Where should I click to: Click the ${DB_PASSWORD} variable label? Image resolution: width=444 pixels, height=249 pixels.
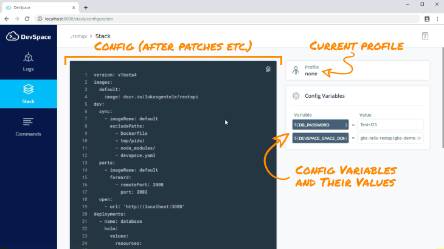pos(321,124)
